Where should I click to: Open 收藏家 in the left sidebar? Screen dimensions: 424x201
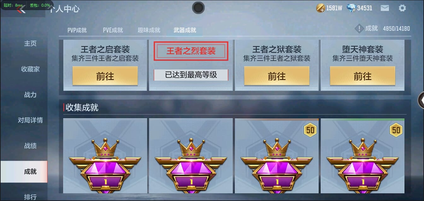tap(30, 69)
